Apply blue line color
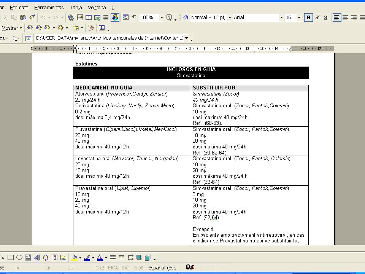Image resolution: width=365 pixels, height=274 pixels. tap(87, 258)
